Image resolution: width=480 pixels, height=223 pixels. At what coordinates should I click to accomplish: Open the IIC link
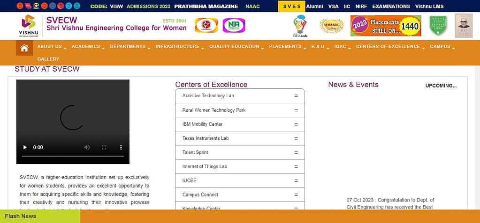[x=347, y=7]
